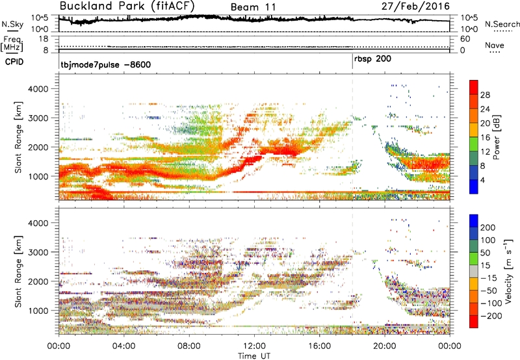Screen dimensions: 520x360
Task: Click the Velocity colorbar tick label '50'
Action: 485,253
